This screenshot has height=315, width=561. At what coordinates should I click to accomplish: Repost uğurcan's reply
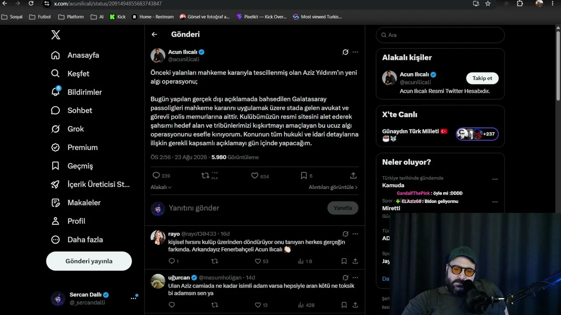coord(215,305)
